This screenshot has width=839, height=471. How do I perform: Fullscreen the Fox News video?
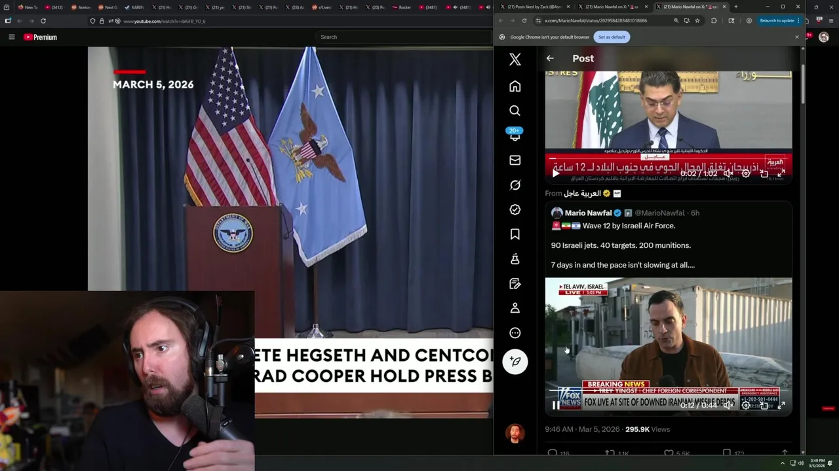(781, 405)
